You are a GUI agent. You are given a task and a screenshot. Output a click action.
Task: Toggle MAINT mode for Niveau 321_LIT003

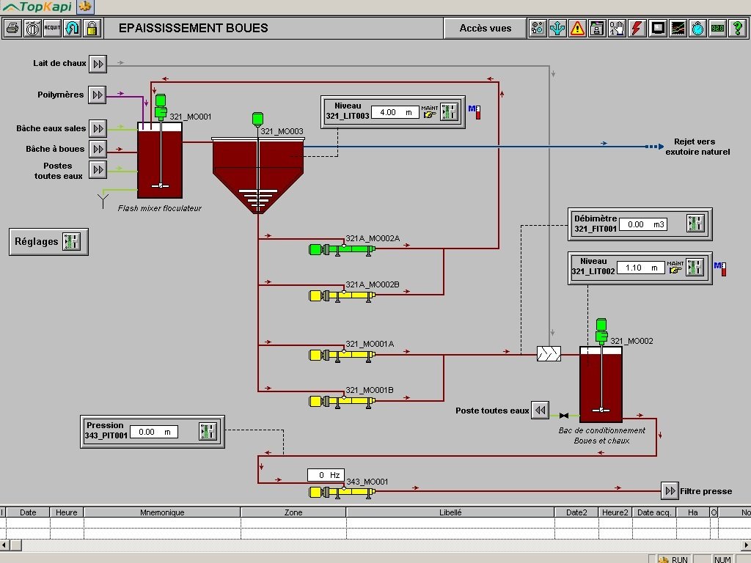430,112
